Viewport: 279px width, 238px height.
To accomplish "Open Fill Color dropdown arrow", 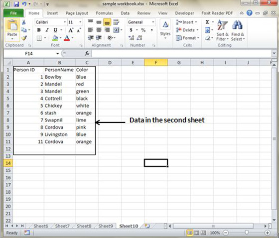I will pos(60,38).
